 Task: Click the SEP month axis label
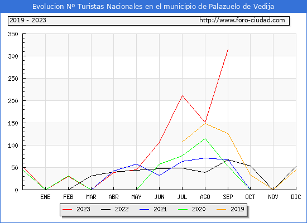(x=228, y=197)
